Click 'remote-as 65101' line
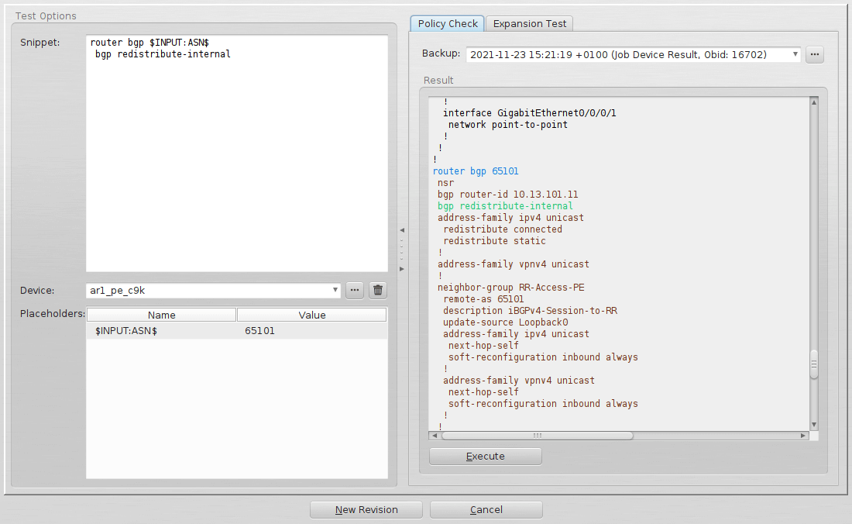Image resolution: width=852 pixels, height=524 pixels. pyautogui.click(x=483, y=299)
